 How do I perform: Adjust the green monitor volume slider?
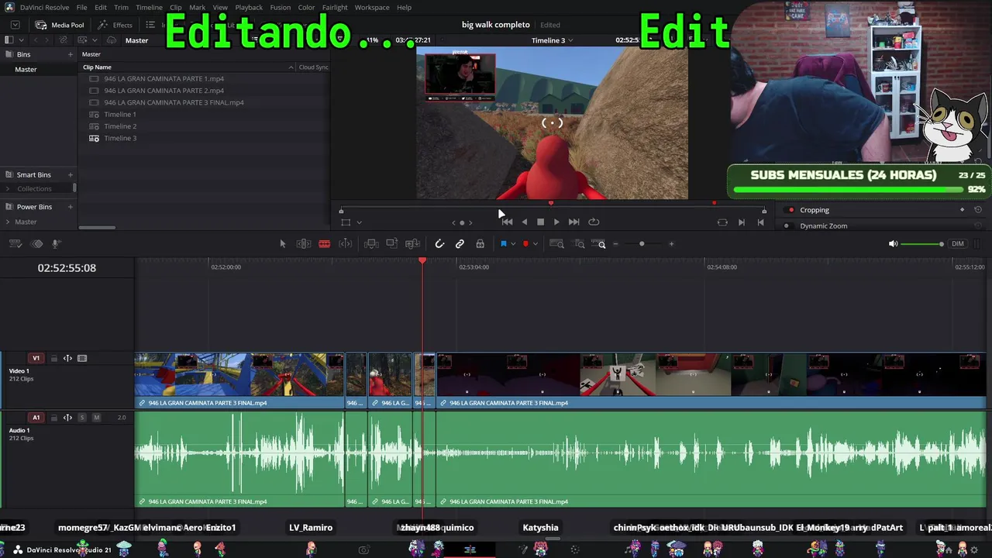coord(922,244)
